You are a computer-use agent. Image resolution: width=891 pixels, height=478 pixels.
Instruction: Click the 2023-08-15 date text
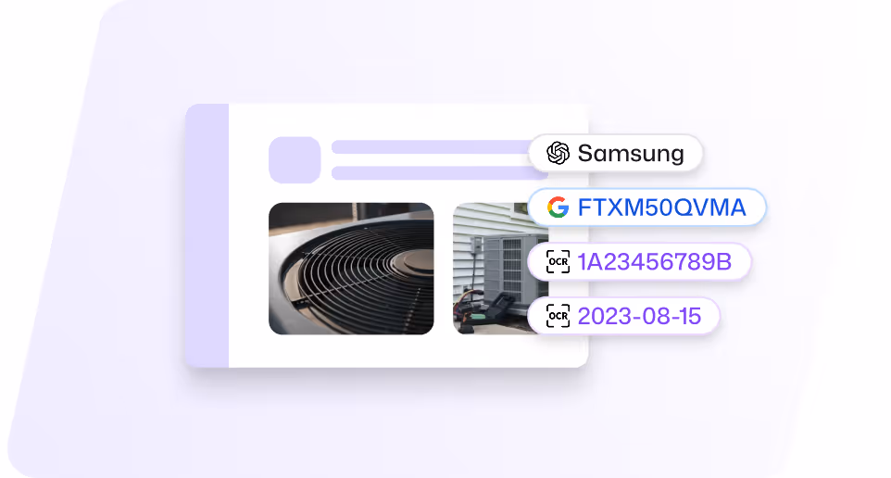[x=639, y=317]
